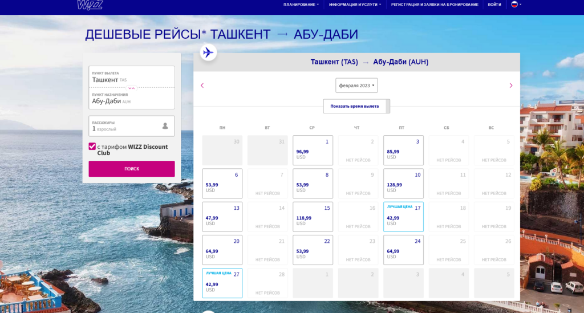Click the Войти login link
Image resolution: width=584 pixels, height=313 pixels.
click(494, 5)
